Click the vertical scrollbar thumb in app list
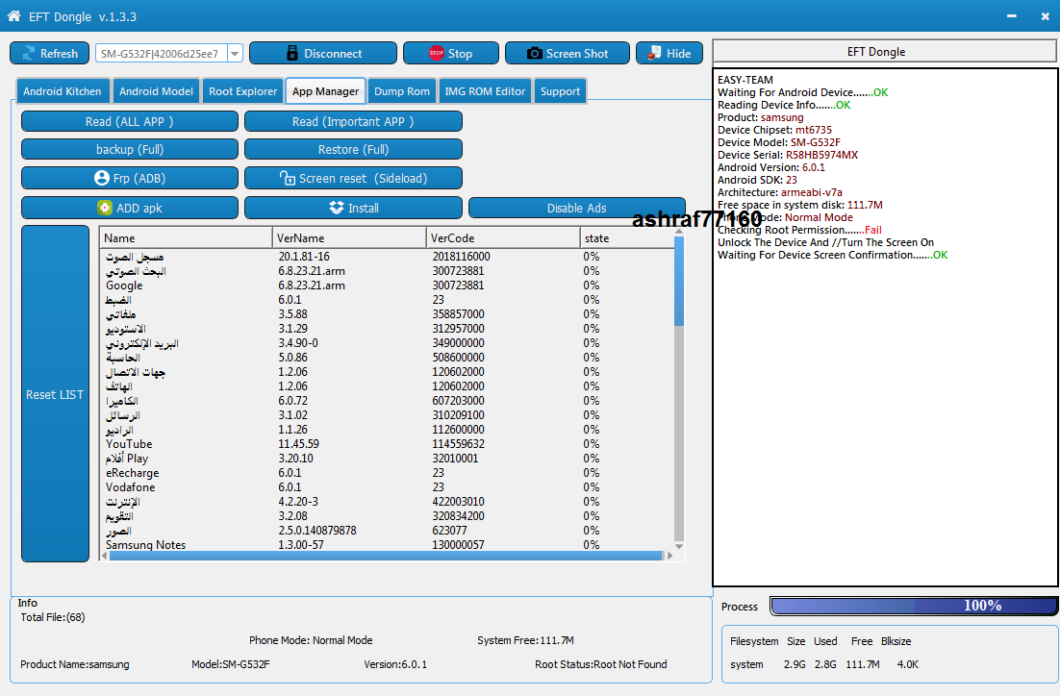1060x696 pixels. coord(679,281)
